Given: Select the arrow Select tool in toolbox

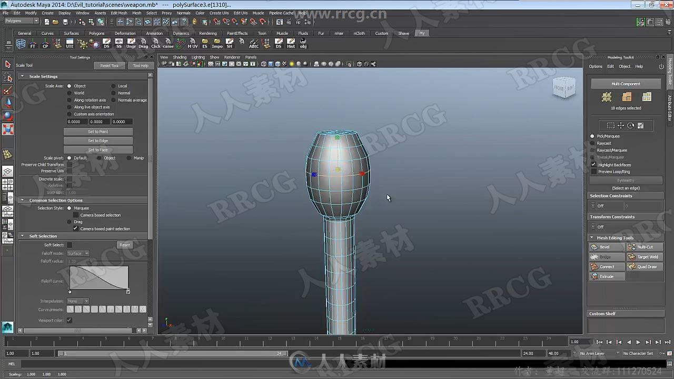Looking at the screenshot, I should click(x=8, y=64).
